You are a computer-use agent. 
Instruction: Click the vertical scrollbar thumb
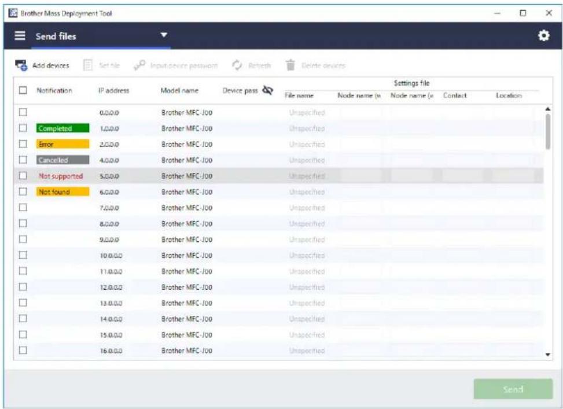coord(547,131)
